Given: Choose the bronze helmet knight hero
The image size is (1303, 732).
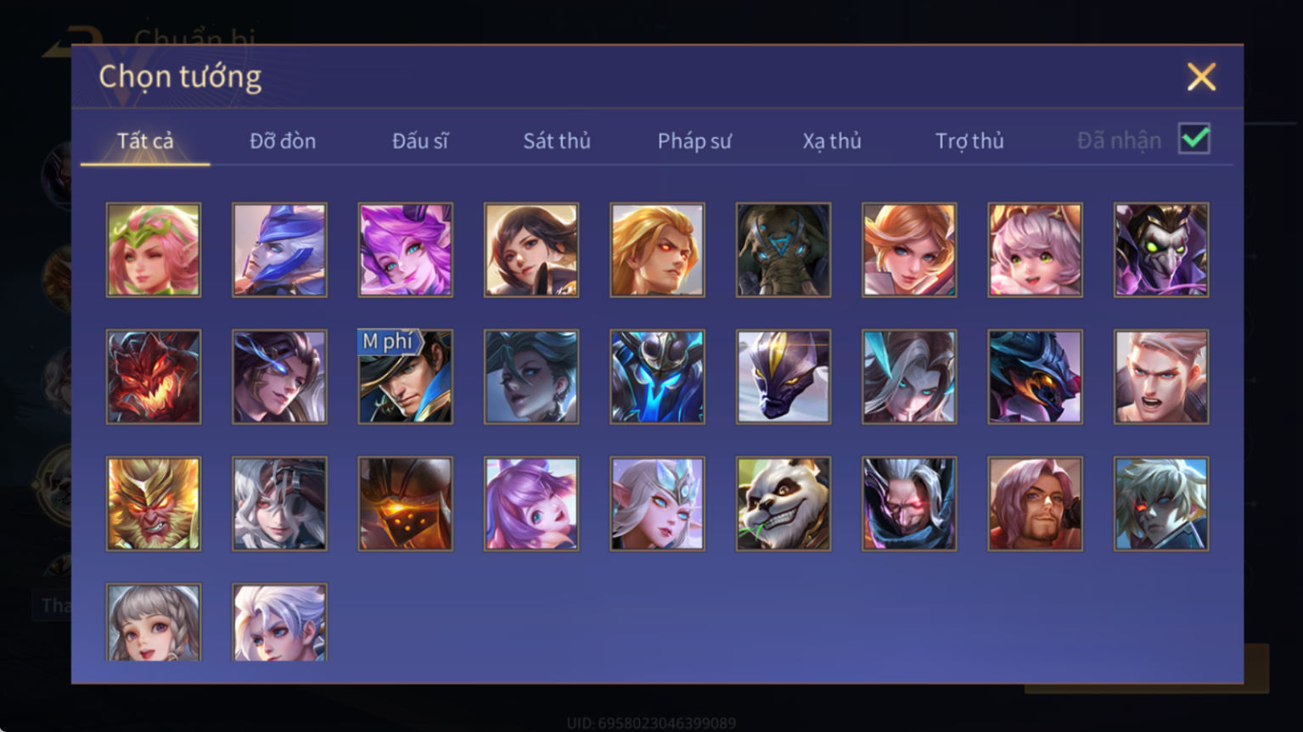Looking at the screenshot, I should [x=405, y=504].
